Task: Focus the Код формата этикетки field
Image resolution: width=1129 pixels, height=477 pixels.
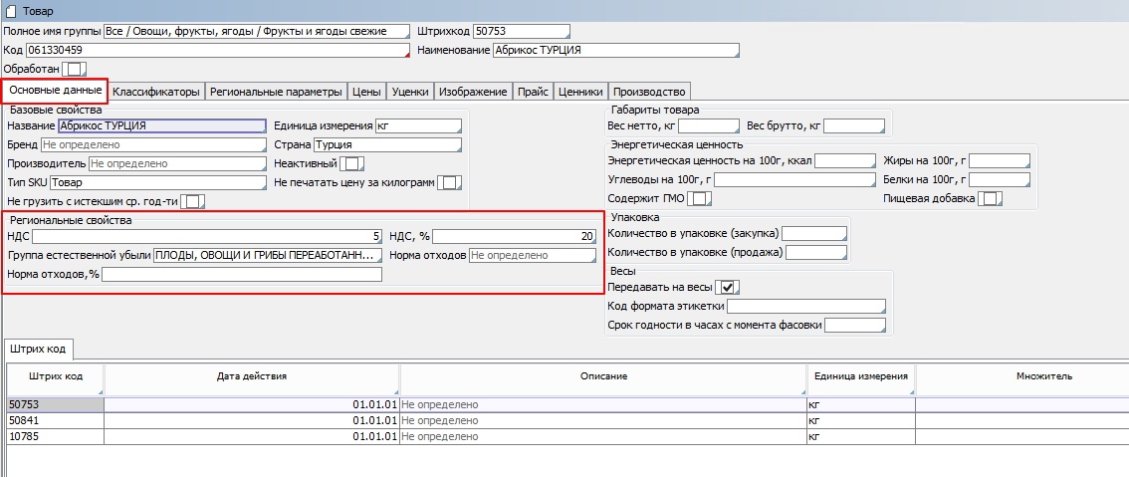Action: (x=805, y=306)
